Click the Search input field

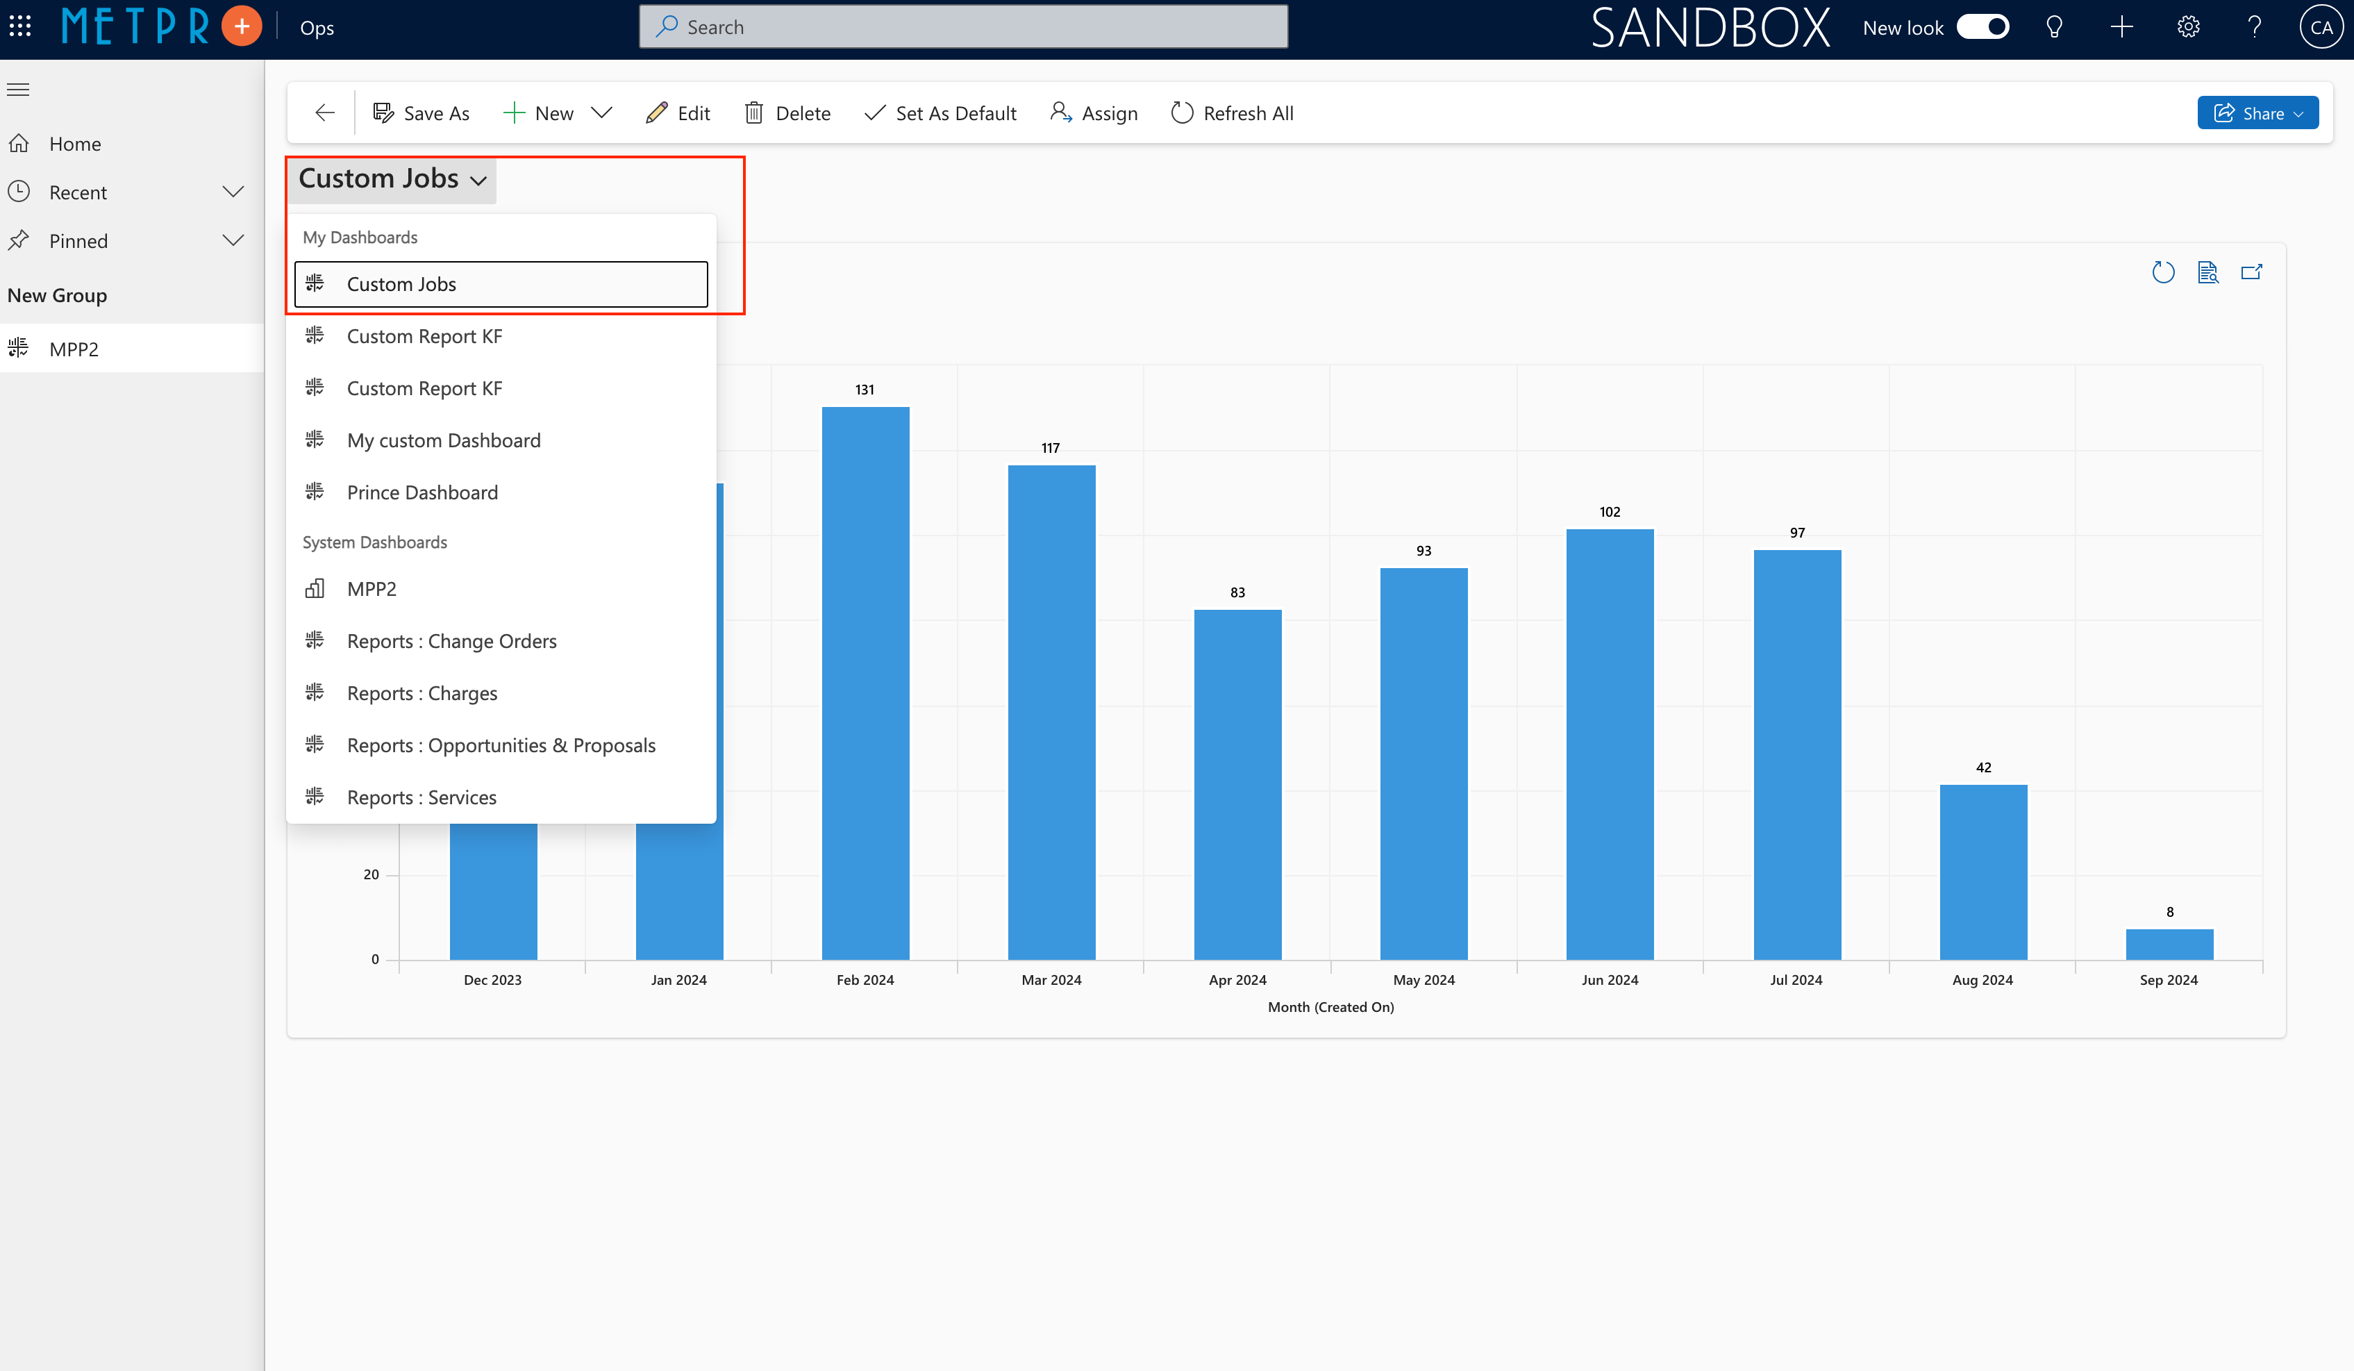point(962,27)
